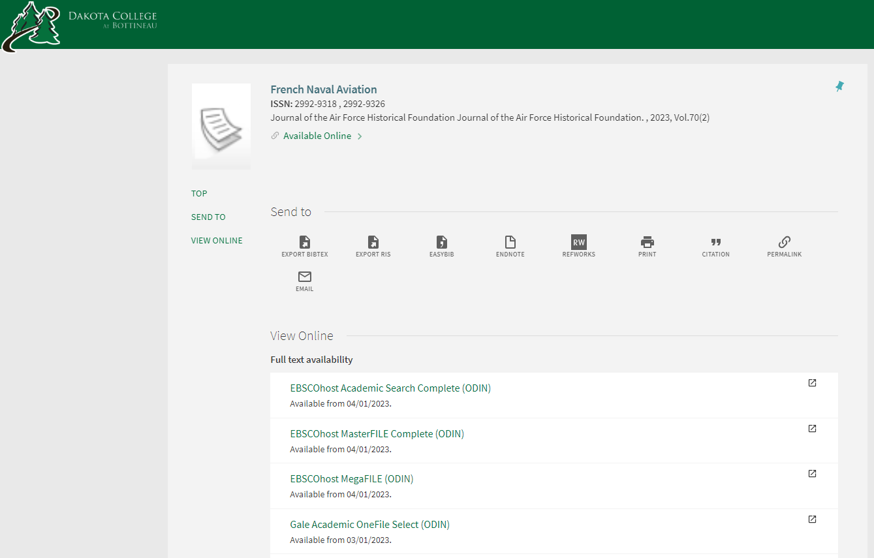Open external link icon for EBSCOhost MegaFILE

tap(812, 474)
